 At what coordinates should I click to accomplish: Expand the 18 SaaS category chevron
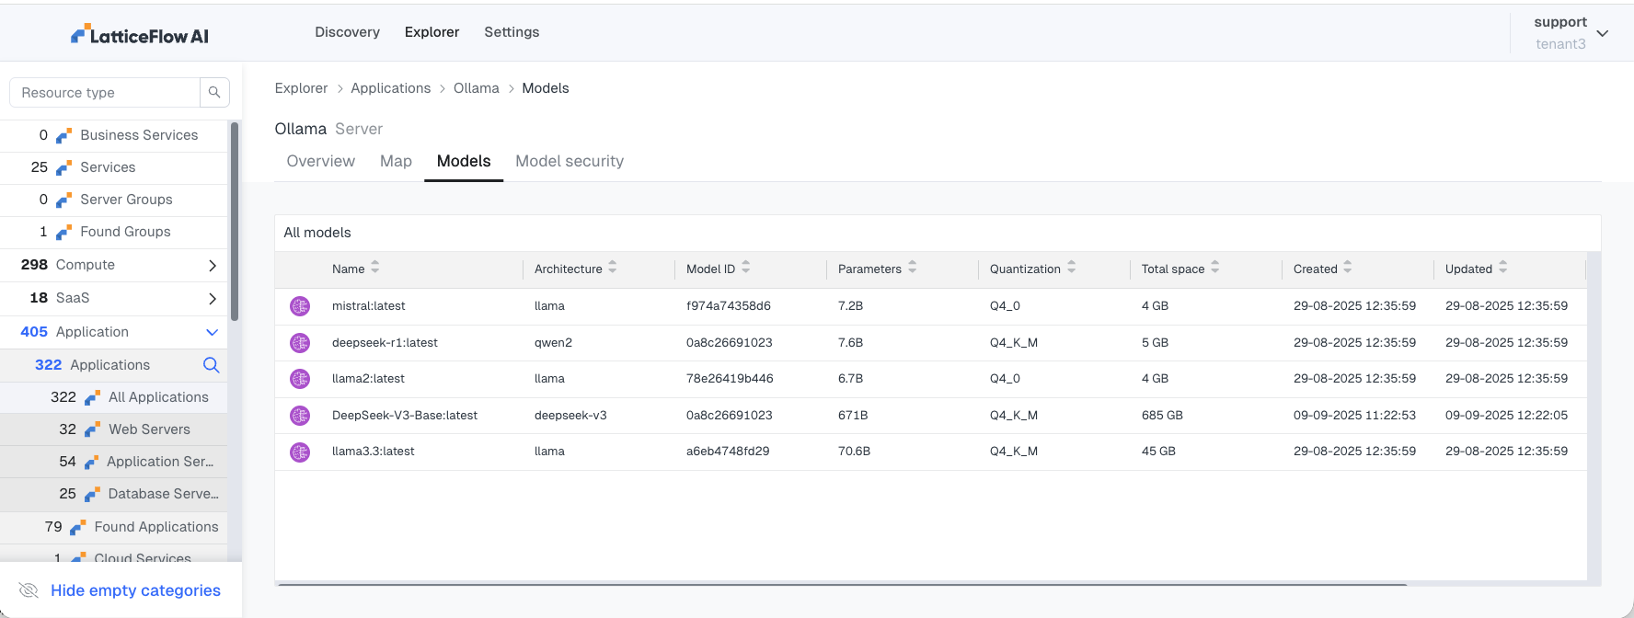(213, 299)
